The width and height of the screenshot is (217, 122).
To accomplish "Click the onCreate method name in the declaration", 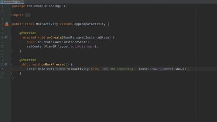I will coord(54,38).
